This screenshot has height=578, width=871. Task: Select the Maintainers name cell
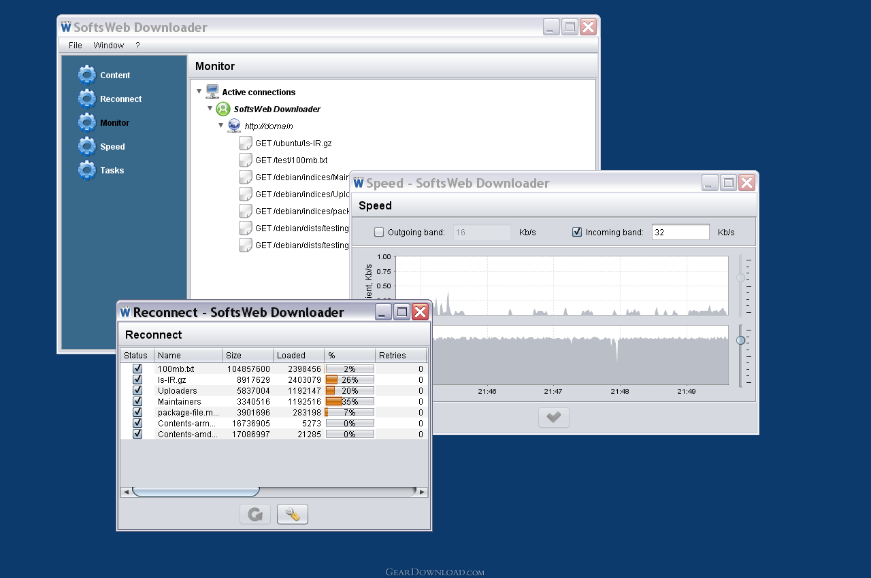[x=188, y=401]
